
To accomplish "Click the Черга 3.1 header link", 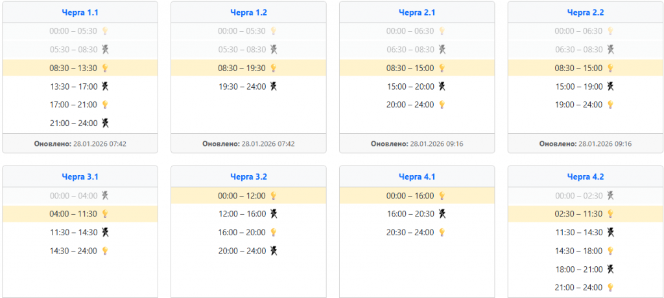I will (80, 176).
